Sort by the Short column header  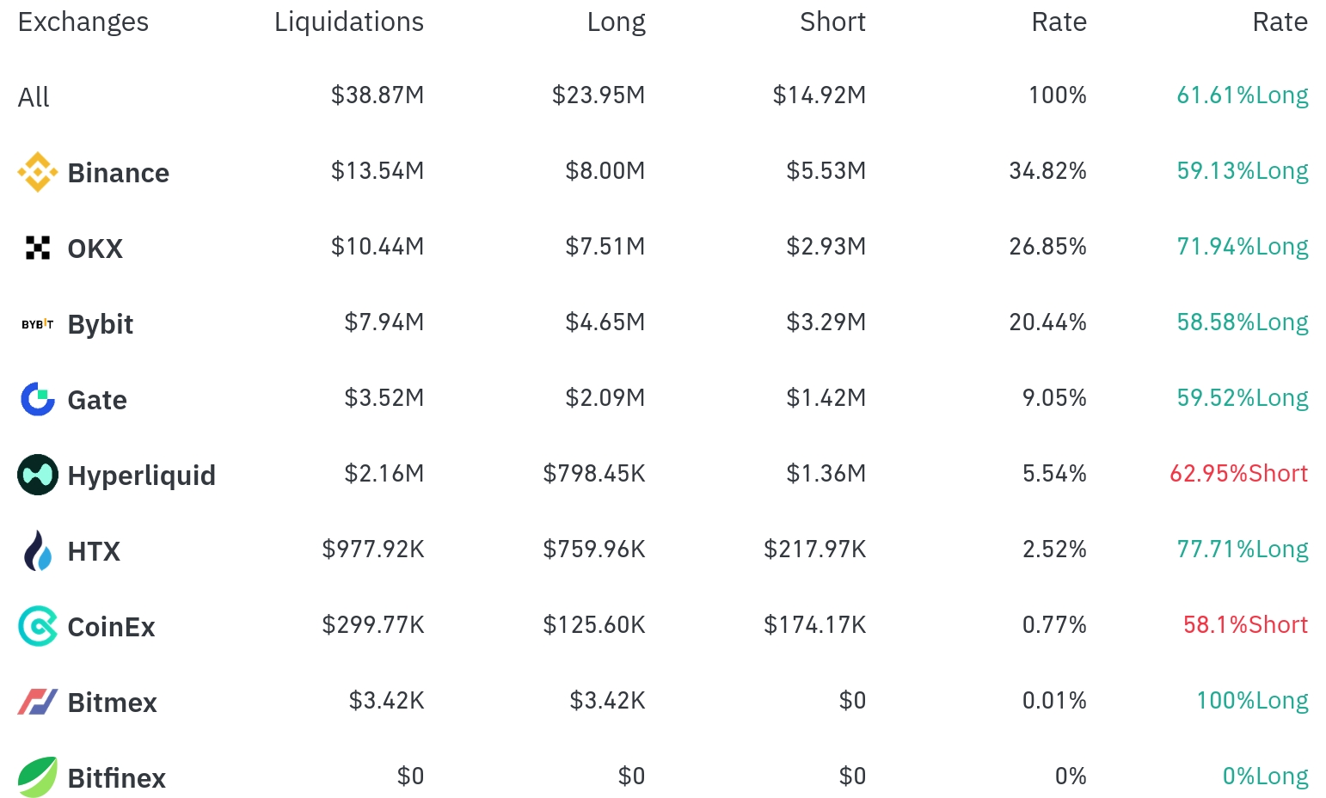[x=832, y=21]
